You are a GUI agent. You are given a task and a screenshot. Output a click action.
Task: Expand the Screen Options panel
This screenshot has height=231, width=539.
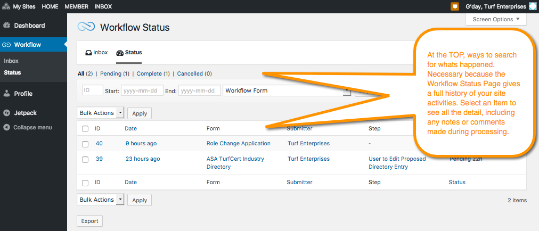click(x=496, y=19)
